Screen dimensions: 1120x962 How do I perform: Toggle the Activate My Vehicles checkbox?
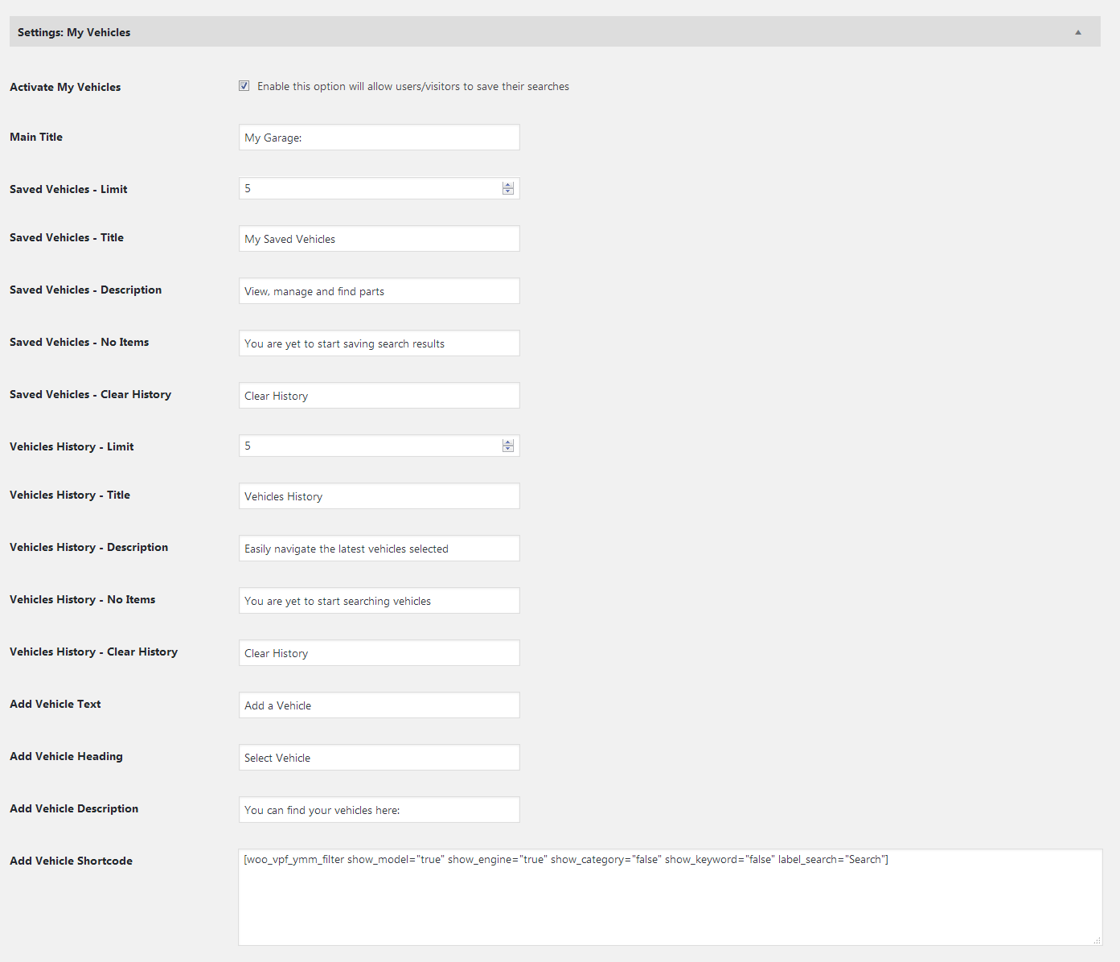(244, 86)
